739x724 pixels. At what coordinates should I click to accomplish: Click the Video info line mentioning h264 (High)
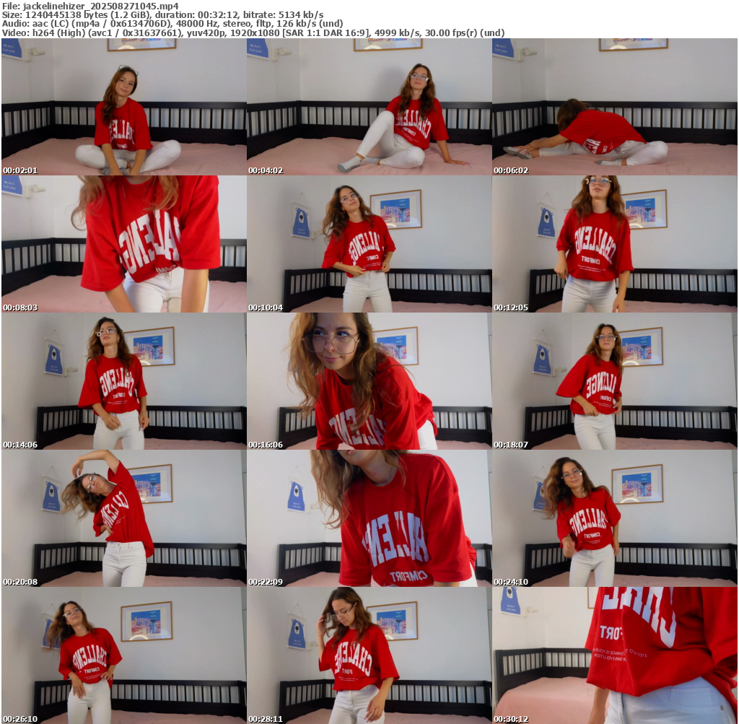[x=253, y=33]
